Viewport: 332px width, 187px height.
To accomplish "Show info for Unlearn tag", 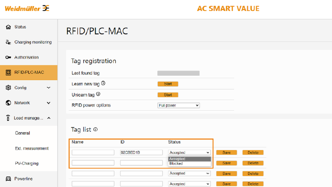I will [x=98, y=94].
